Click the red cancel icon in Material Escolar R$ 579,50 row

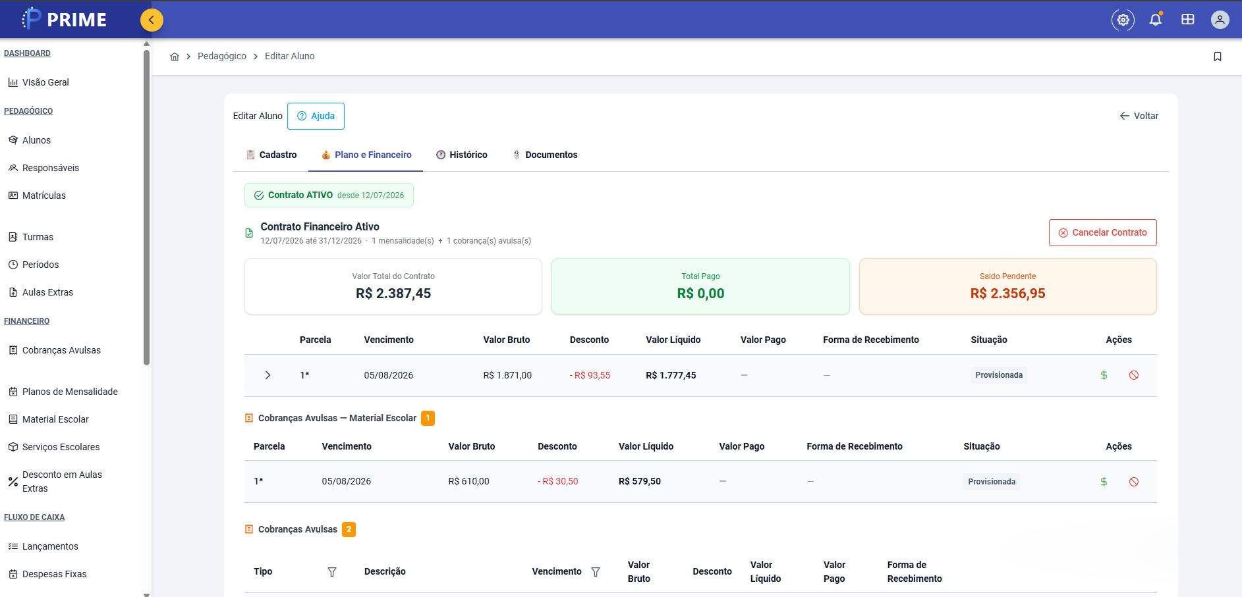pos(1134,482)
